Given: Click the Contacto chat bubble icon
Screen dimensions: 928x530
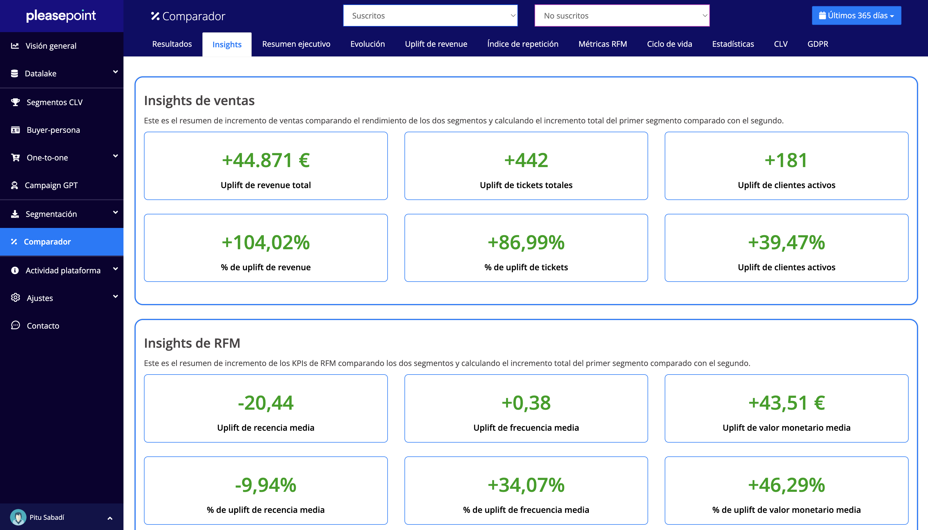Looking at the screenshot, I should coord(15,325).
